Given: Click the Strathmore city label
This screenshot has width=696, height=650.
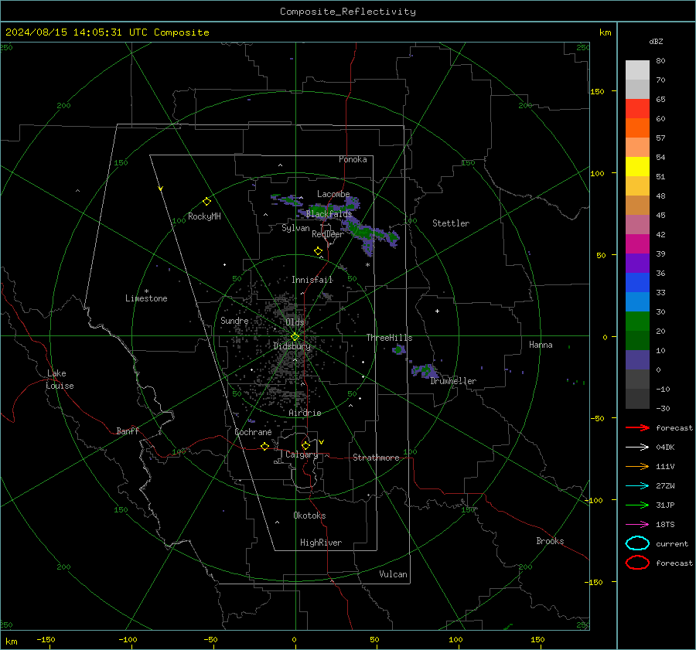Looking at the screenshot, I should click(376, 458).
